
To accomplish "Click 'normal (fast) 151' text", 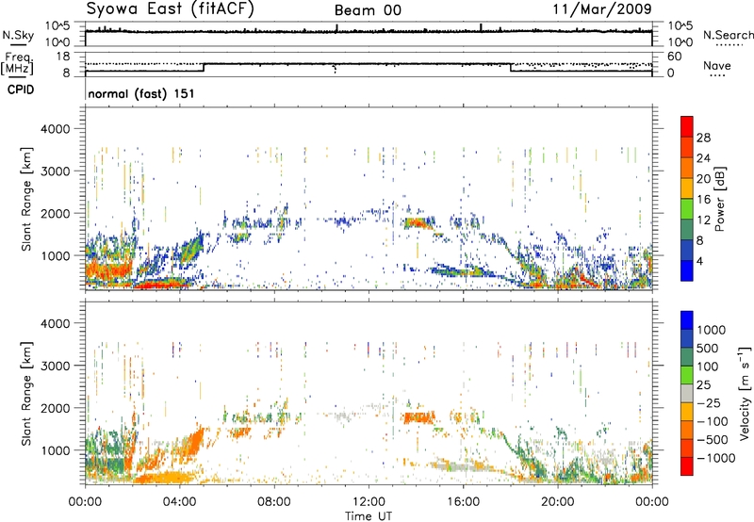I will [140, 93].
